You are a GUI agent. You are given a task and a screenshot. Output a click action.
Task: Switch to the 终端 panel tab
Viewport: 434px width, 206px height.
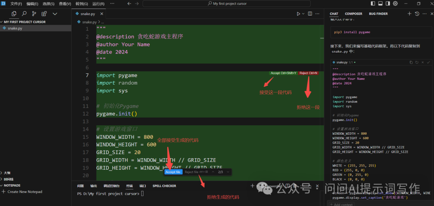129,186
